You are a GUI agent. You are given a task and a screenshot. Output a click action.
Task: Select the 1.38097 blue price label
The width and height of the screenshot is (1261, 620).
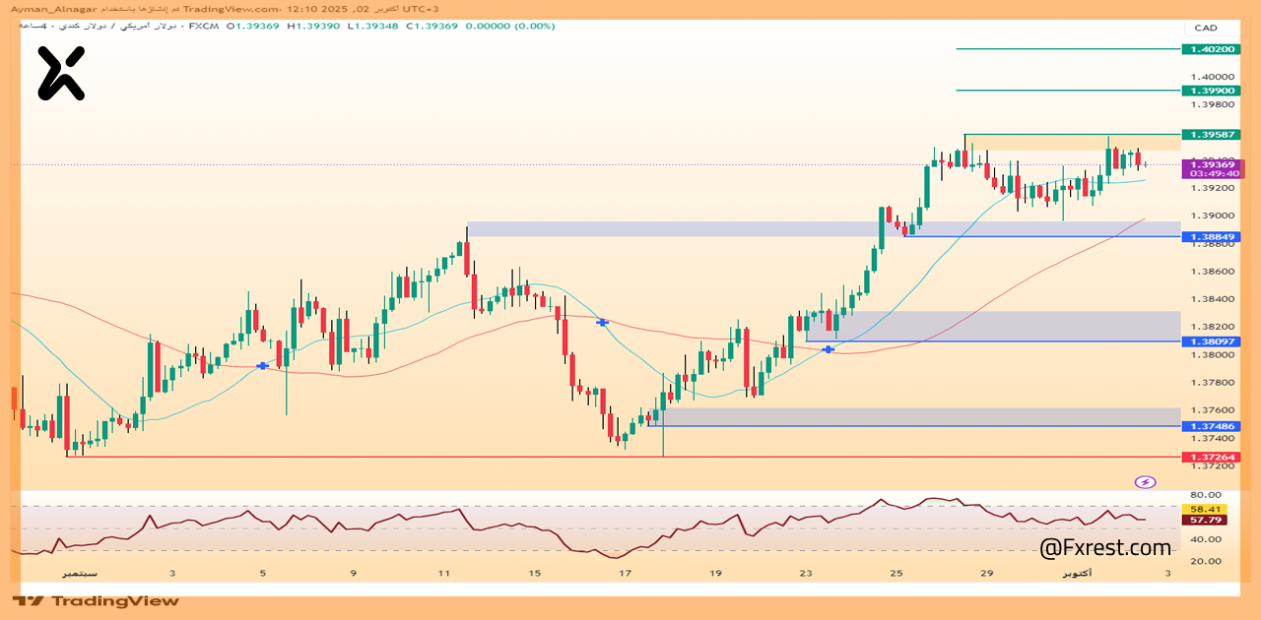pyautogui.click(x=1211, y=341)
